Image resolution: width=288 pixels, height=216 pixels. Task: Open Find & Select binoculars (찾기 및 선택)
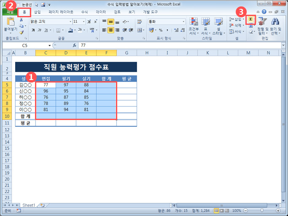tap(275, 26)
